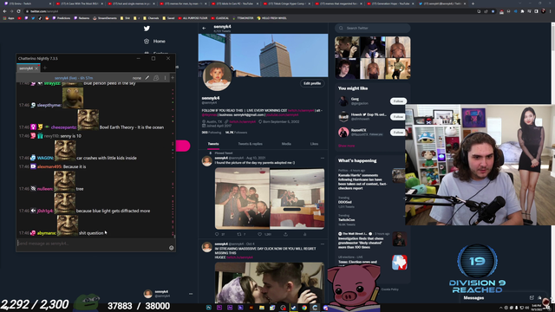
Task: Add a new tab in Chatterino
Action: click(45, 68)
